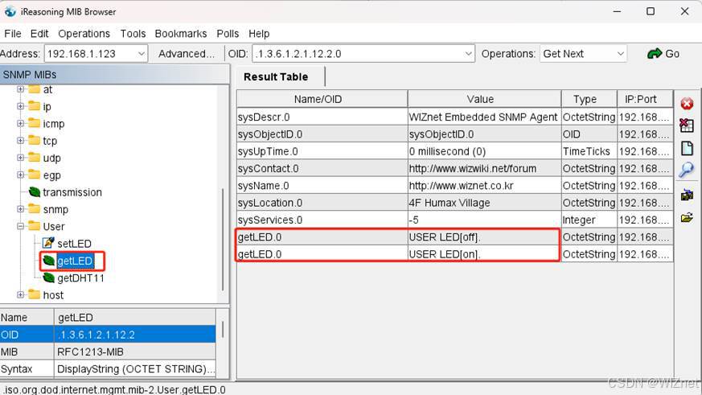The image size is (702, 395).
Task: Select the Result Table tab
Action: 276,76
